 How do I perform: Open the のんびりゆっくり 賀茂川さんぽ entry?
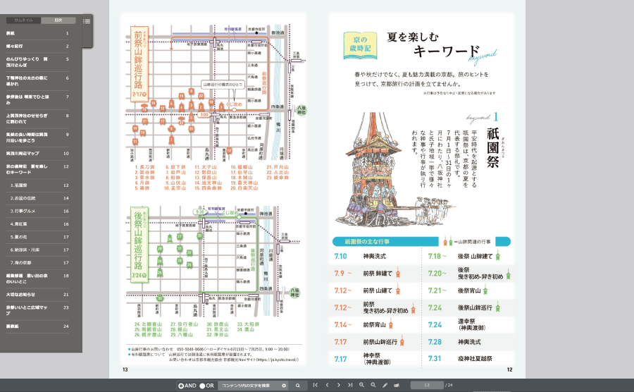point(37,62)
